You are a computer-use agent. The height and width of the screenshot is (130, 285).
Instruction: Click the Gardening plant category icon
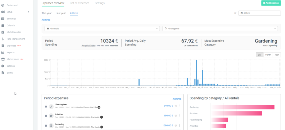coord(51,126)
